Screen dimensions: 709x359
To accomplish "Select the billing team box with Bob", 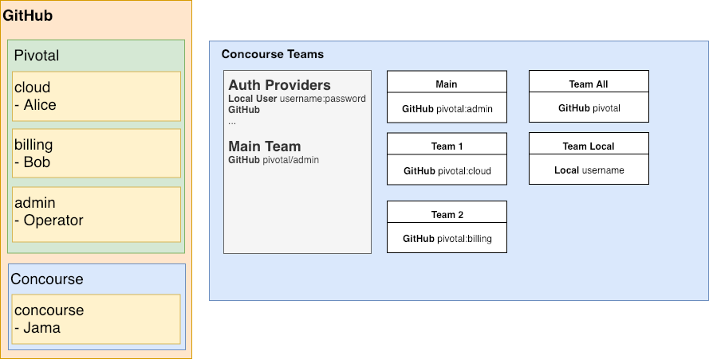I will pos(96,154).
